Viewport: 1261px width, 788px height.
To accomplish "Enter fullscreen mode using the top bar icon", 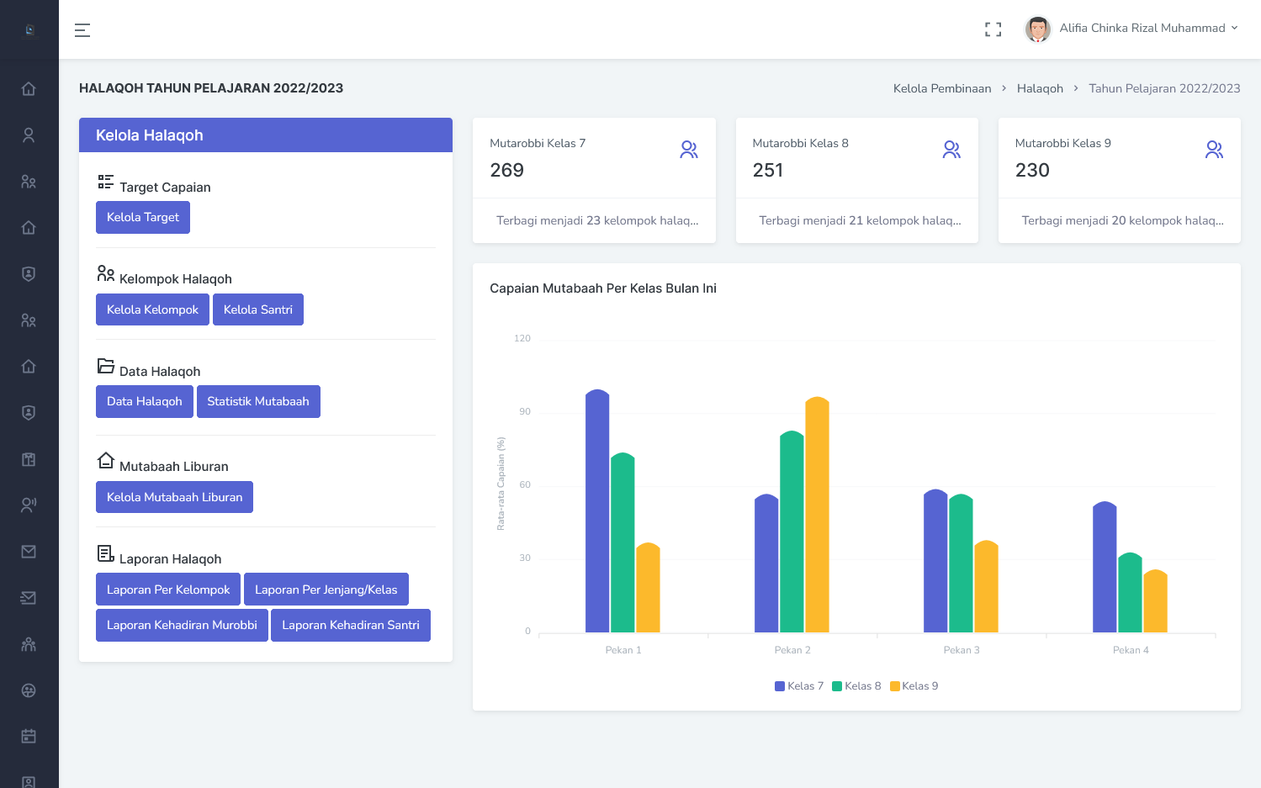I will click(993, 29).
